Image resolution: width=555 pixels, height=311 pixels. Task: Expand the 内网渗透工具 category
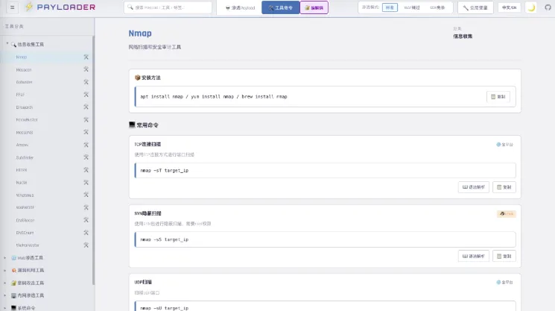(46, 295)
